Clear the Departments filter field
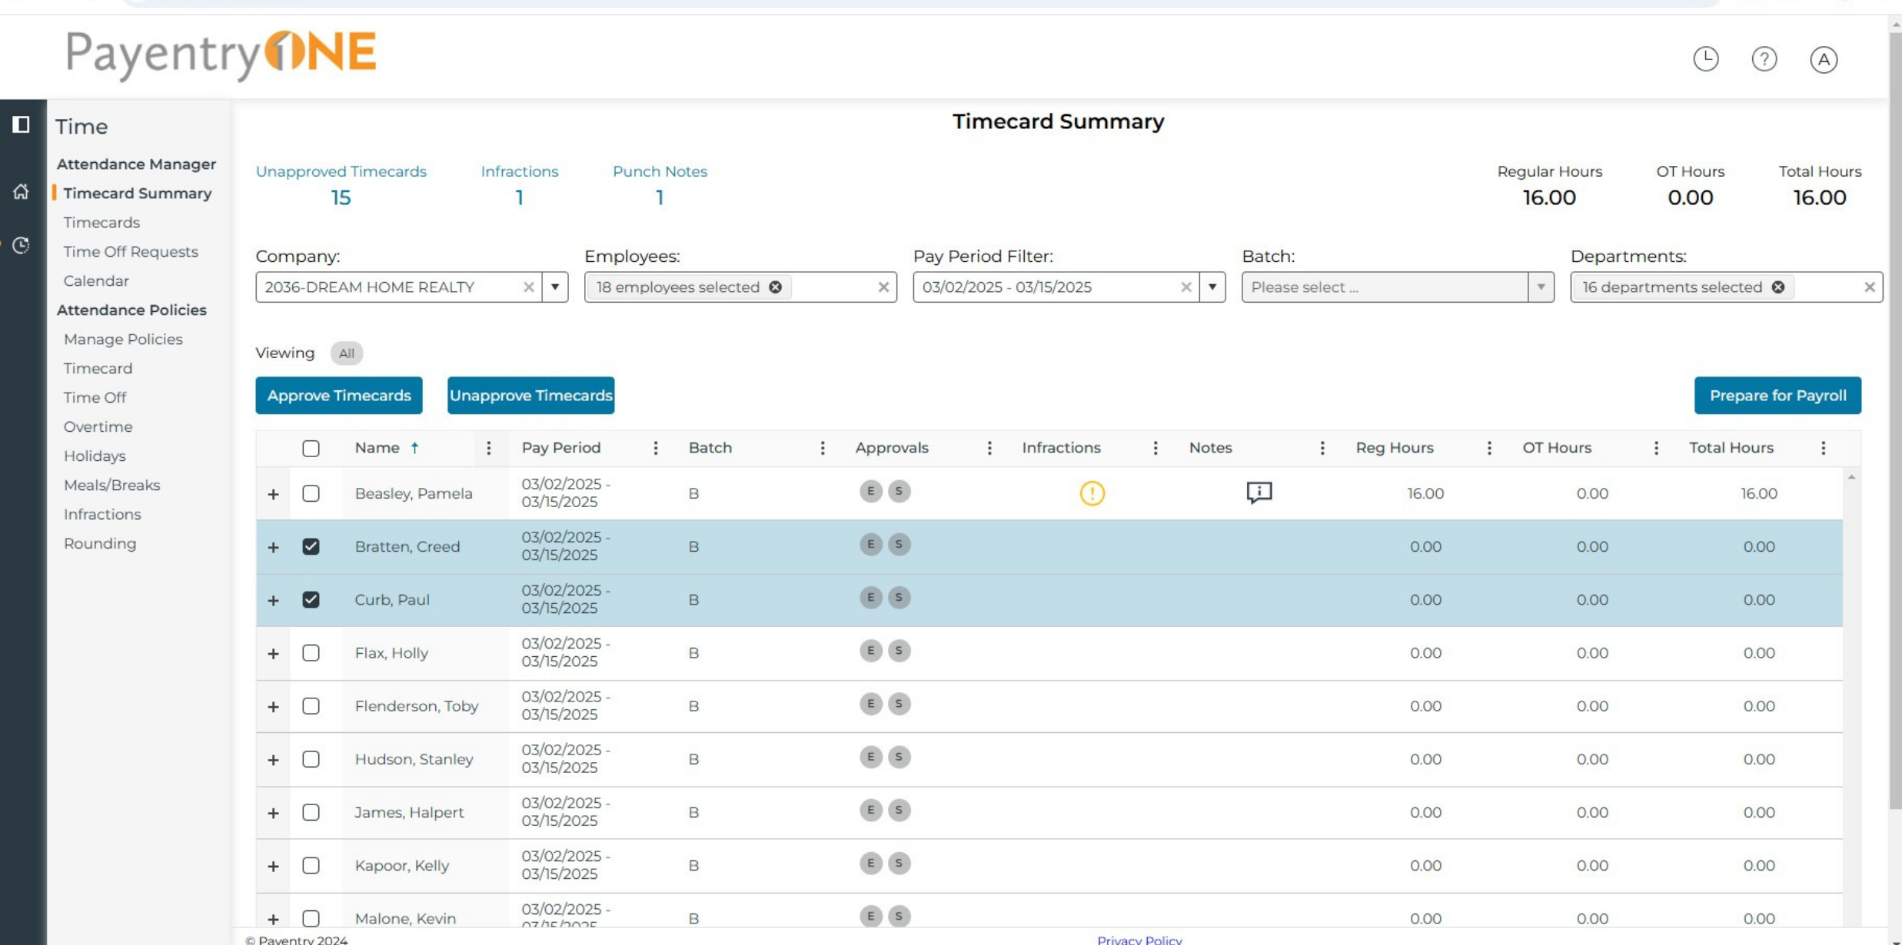This screenshot has width=1902, height=945. [x=1869, y=287]
